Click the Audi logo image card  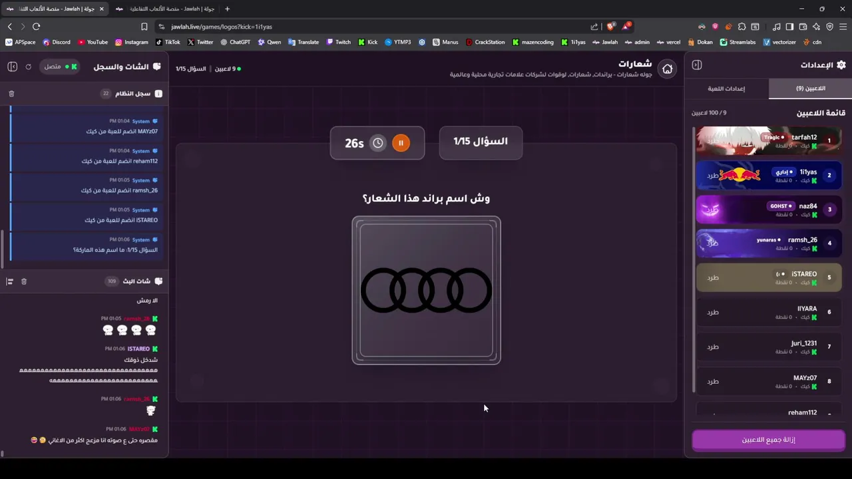point(426,290)
